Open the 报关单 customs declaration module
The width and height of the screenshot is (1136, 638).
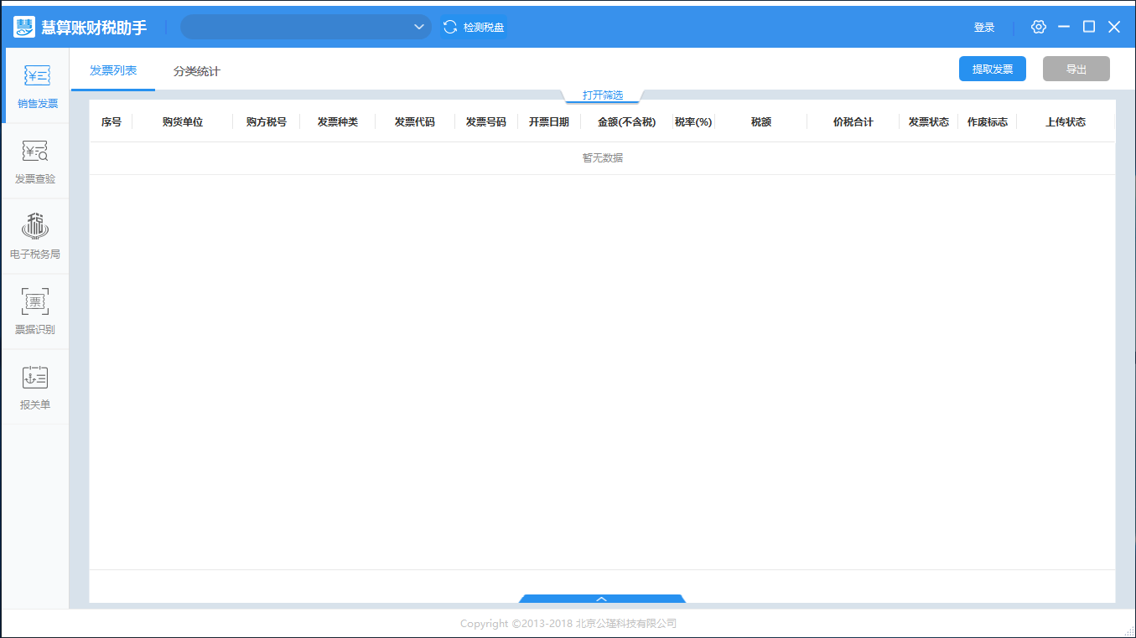pyautogui.click(x=34, y=385)
